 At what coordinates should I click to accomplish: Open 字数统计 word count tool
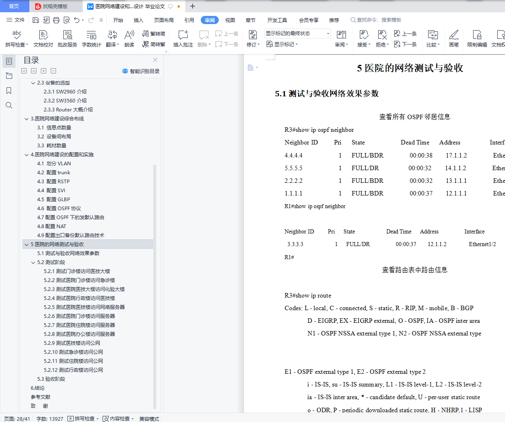point(92,39)
